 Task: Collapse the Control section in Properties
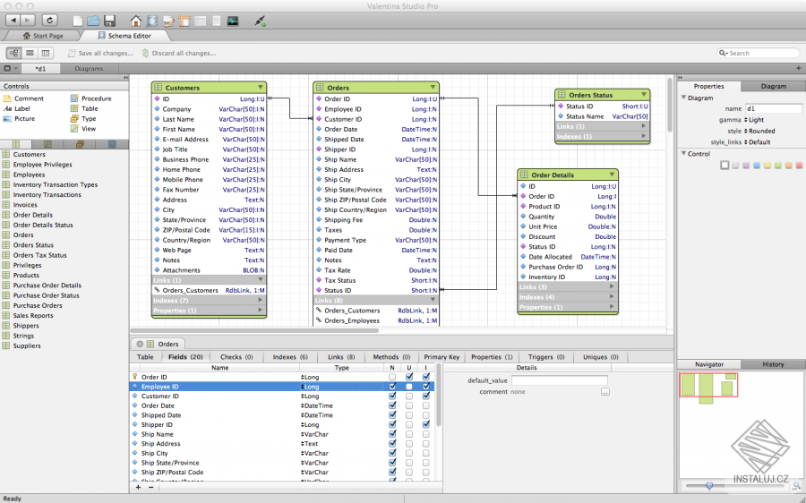(683, 154)
